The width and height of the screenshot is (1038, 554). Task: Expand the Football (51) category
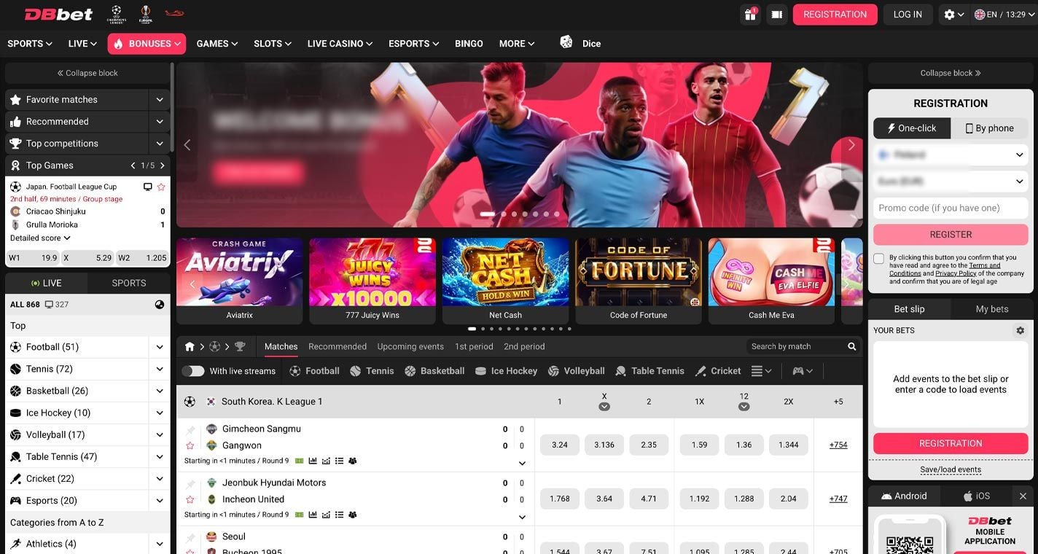[160, 348]
